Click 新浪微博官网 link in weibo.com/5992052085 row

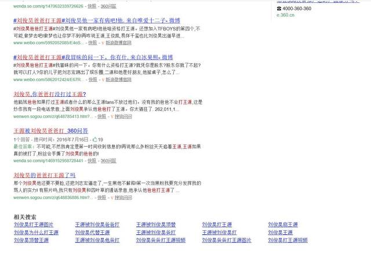(x=118, y=43)
